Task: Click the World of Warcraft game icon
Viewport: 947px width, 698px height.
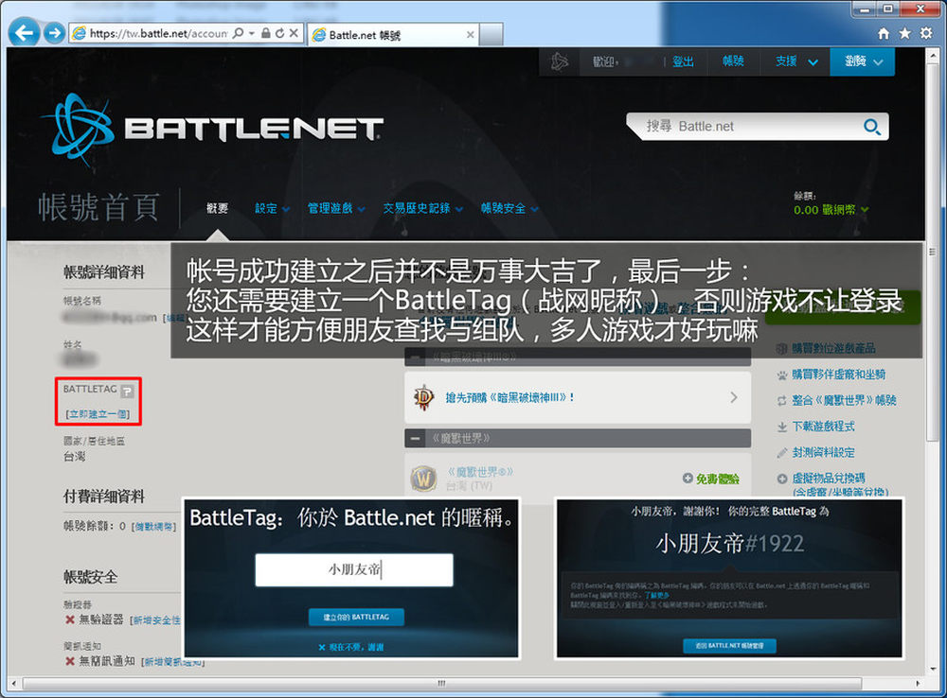Action: click(x=423, y=479)
